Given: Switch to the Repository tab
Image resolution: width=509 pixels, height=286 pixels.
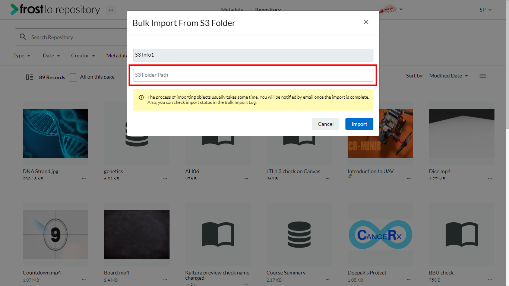Looking at the screenshot, I should click(x=268, y=10).
